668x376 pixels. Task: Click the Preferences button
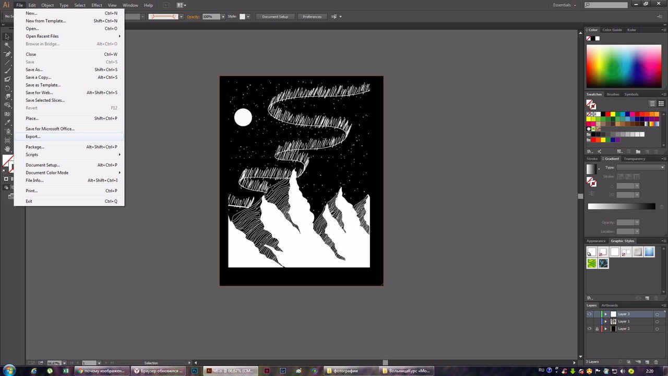(x=312, y=16)
